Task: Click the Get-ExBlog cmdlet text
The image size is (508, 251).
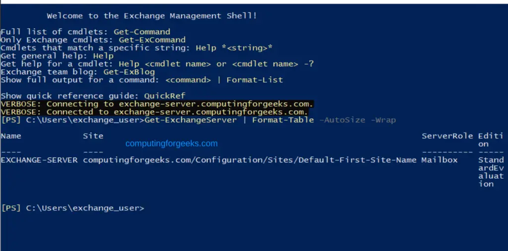Action: 129,72
